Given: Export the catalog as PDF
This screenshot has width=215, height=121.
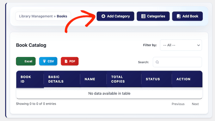Looking at the screenshot, I should click(x=70, y=61).
